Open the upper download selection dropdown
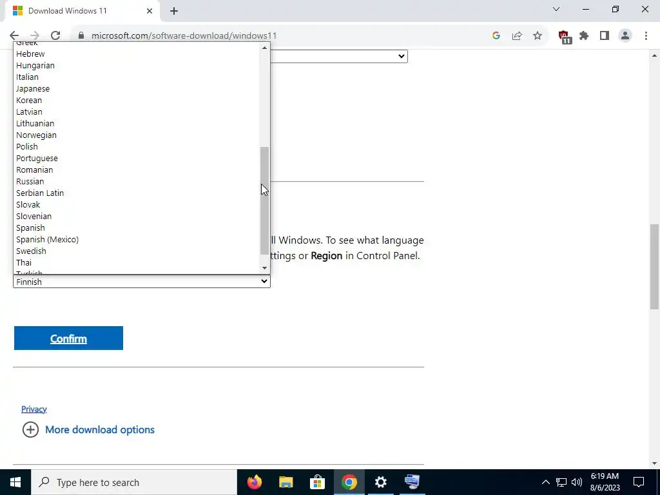 338,57
